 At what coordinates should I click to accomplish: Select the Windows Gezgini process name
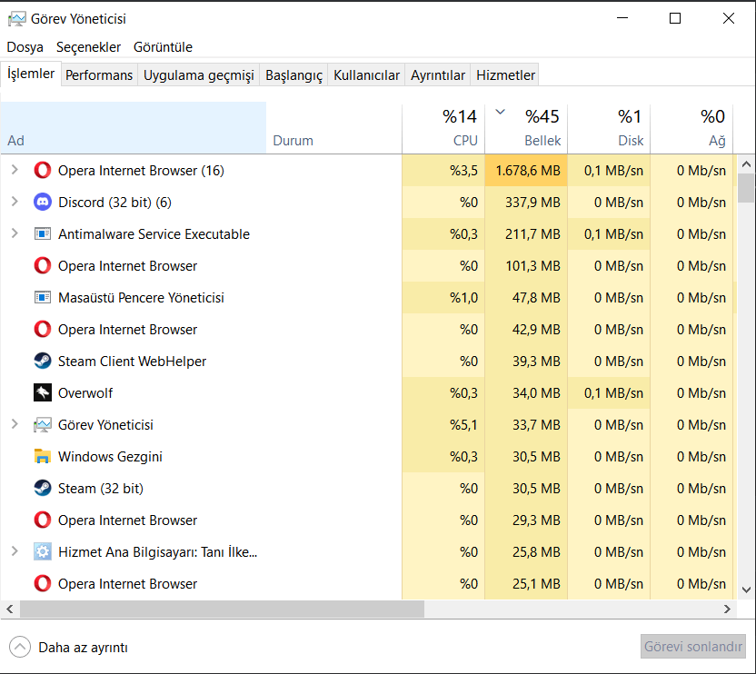coord(110,457)
